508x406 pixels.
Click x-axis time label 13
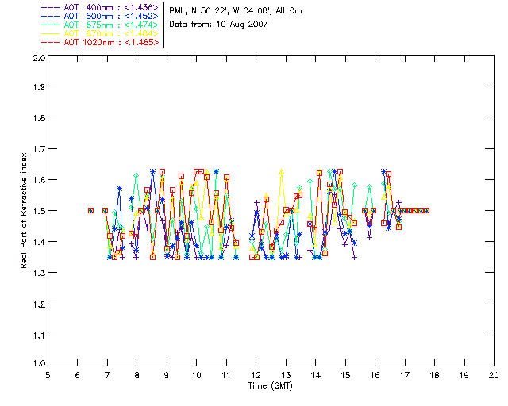pos(286,375)
